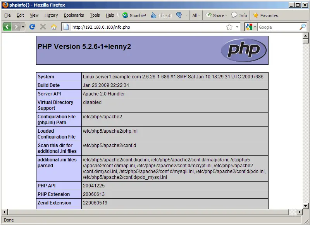
Task: Open the Google search engine selector
Action: click(251, 27)
